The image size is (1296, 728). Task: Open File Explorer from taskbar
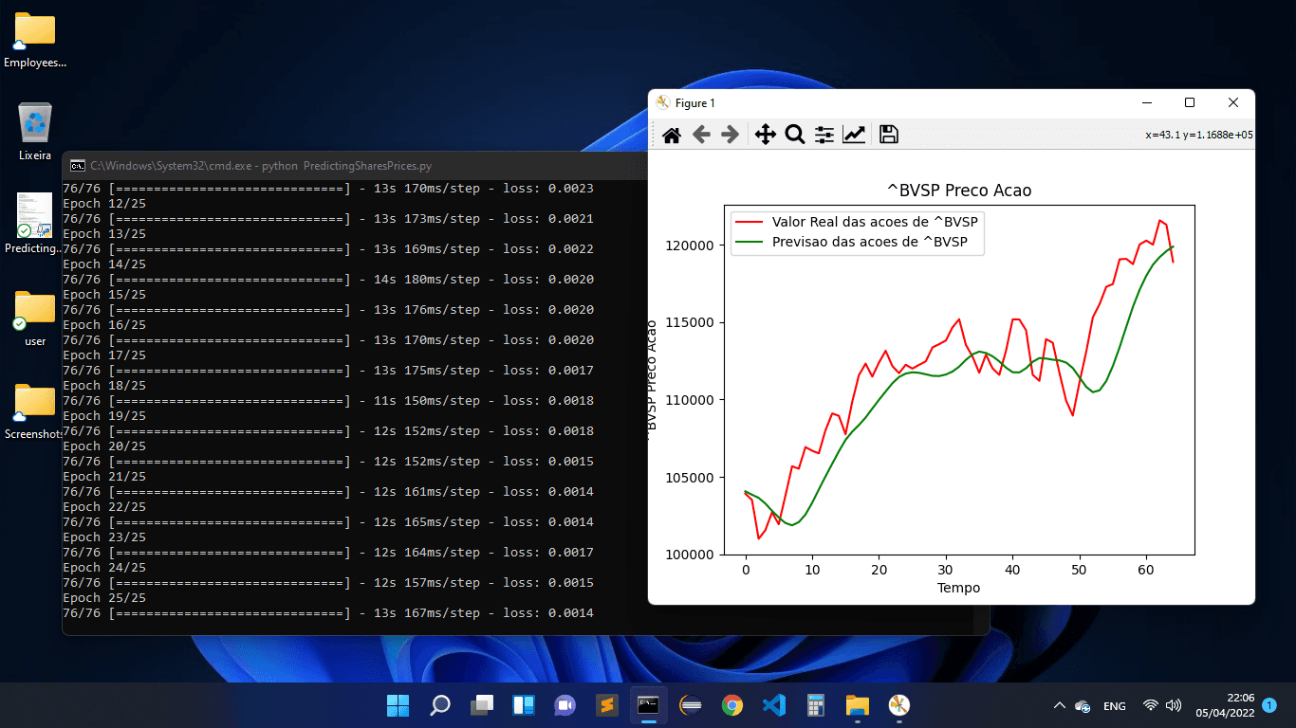click(858, 705)
